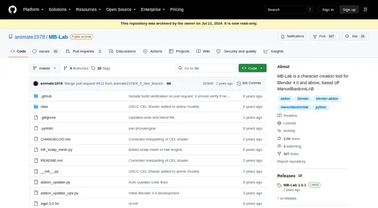Open the green Code dropdown button

point(252,68)
